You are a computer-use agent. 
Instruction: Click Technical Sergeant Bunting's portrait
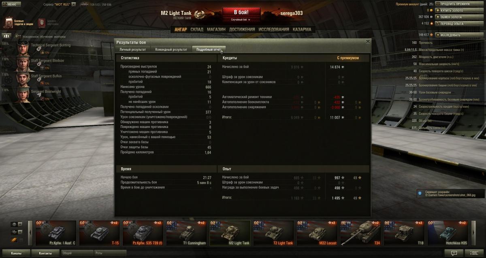[23, 48]
